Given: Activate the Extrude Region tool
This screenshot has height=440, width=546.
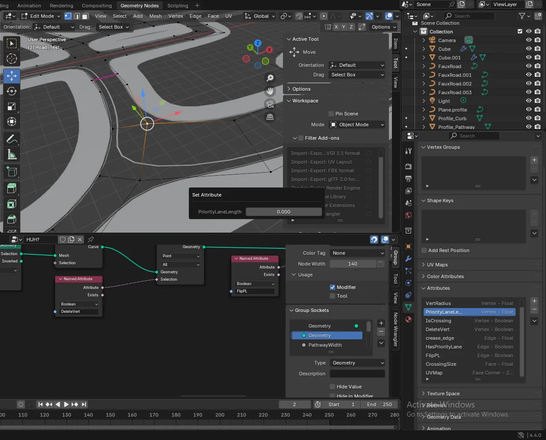Looking at the screenshot, I should click(x=12, y=188).
